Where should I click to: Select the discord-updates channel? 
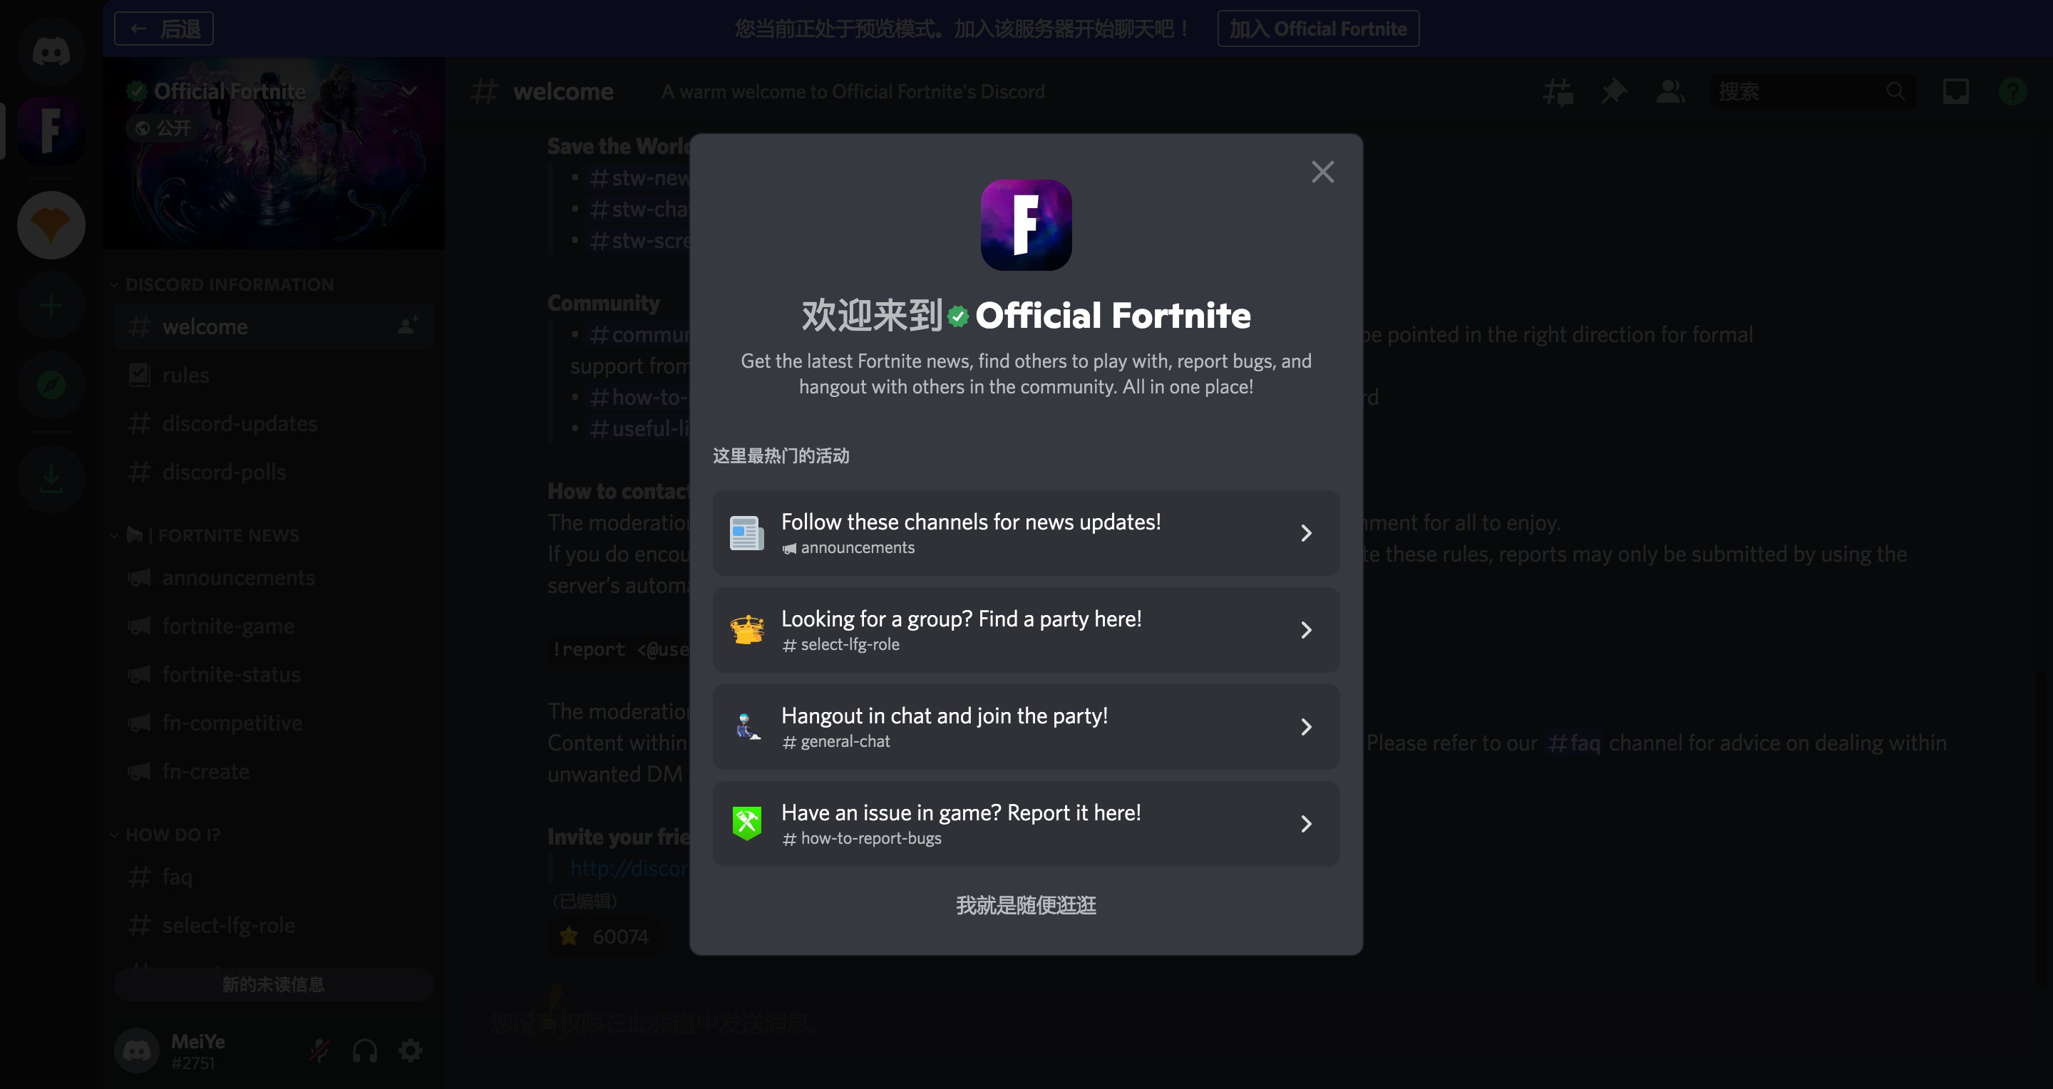click(273, 424)
